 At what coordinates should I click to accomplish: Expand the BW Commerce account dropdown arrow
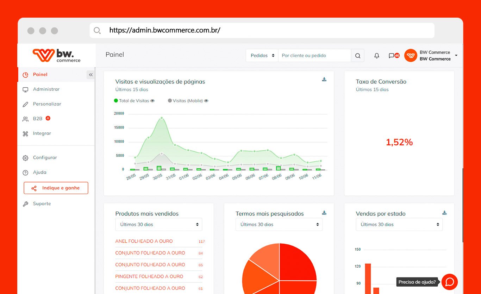(x=456, y=56)
